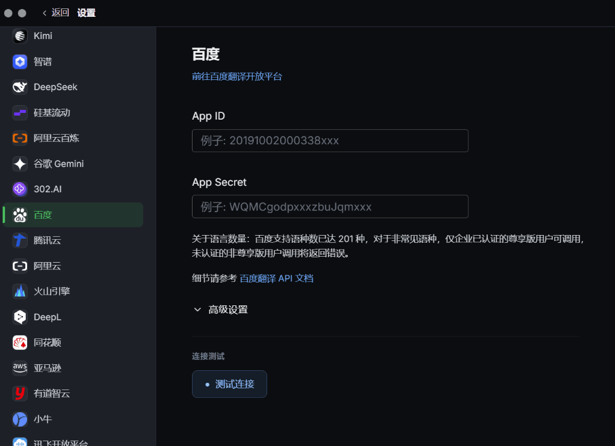Click the aws 亚马逊 icon
The width and height of the screenshot is (615, 446).
coord(20,368)
